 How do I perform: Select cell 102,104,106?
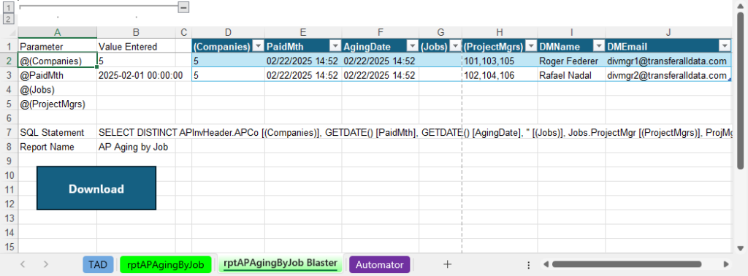click(500, 75)
